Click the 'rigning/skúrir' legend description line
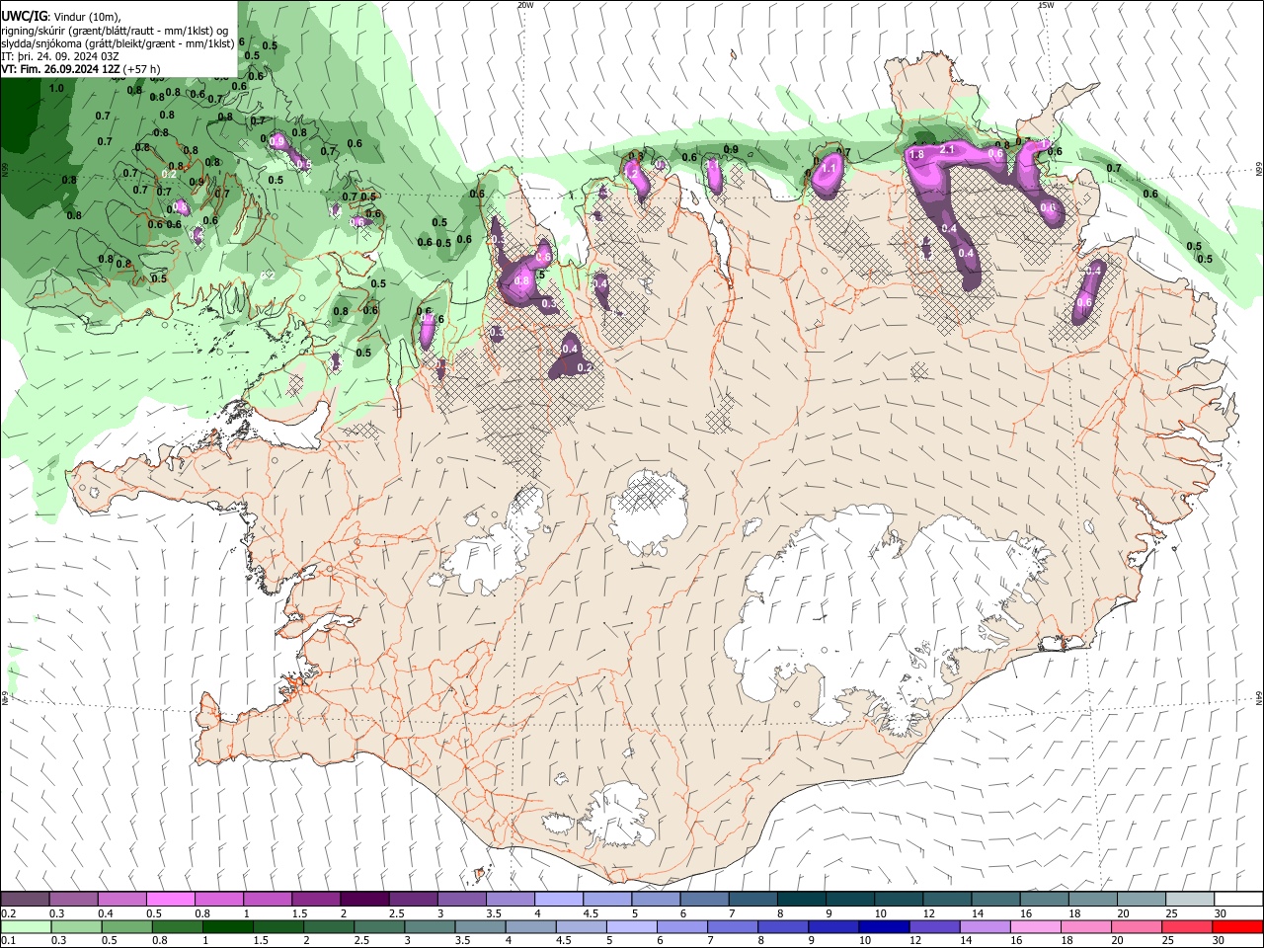Viewport: 1264px width, 948px height. point(115,31)
